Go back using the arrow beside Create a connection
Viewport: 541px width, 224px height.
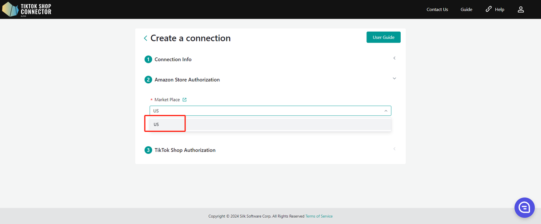[x=145, y=38]
